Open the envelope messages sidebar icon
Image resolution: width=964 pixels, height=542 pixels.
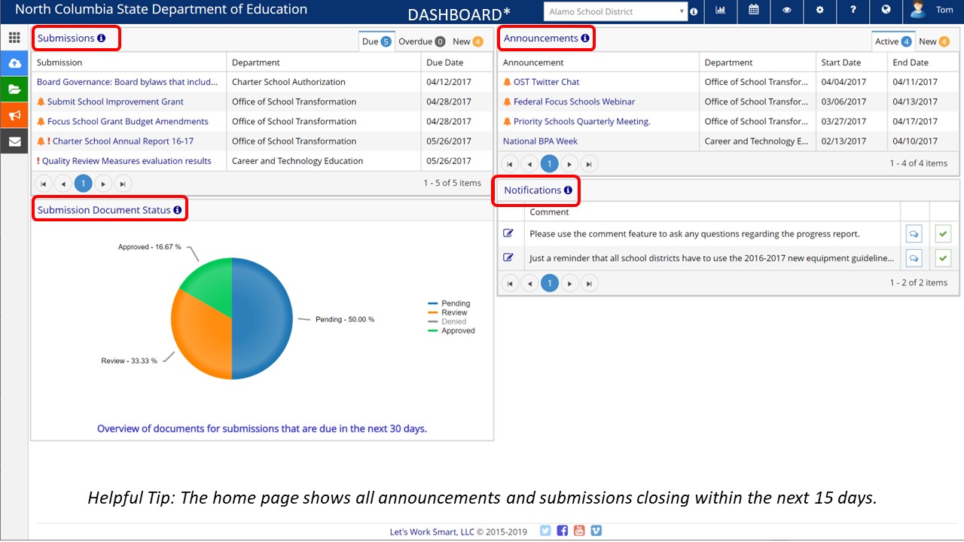click(x=14, y=141)
